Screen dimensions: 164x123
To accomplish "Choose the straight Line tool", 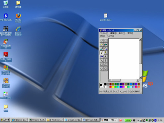I will 102,61.
